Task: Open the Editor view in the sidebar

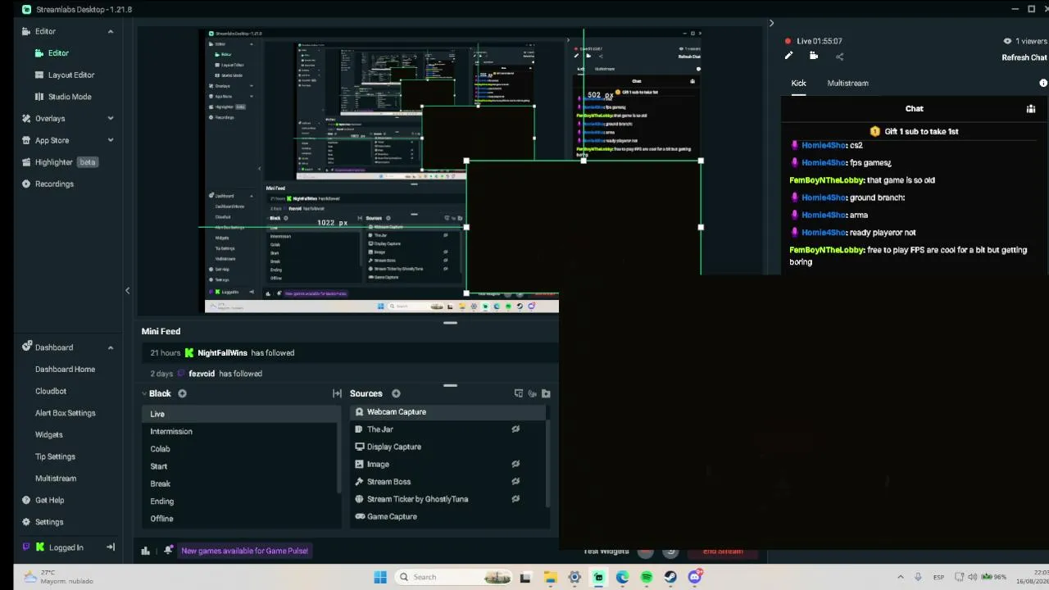Action: click(57, 53)
